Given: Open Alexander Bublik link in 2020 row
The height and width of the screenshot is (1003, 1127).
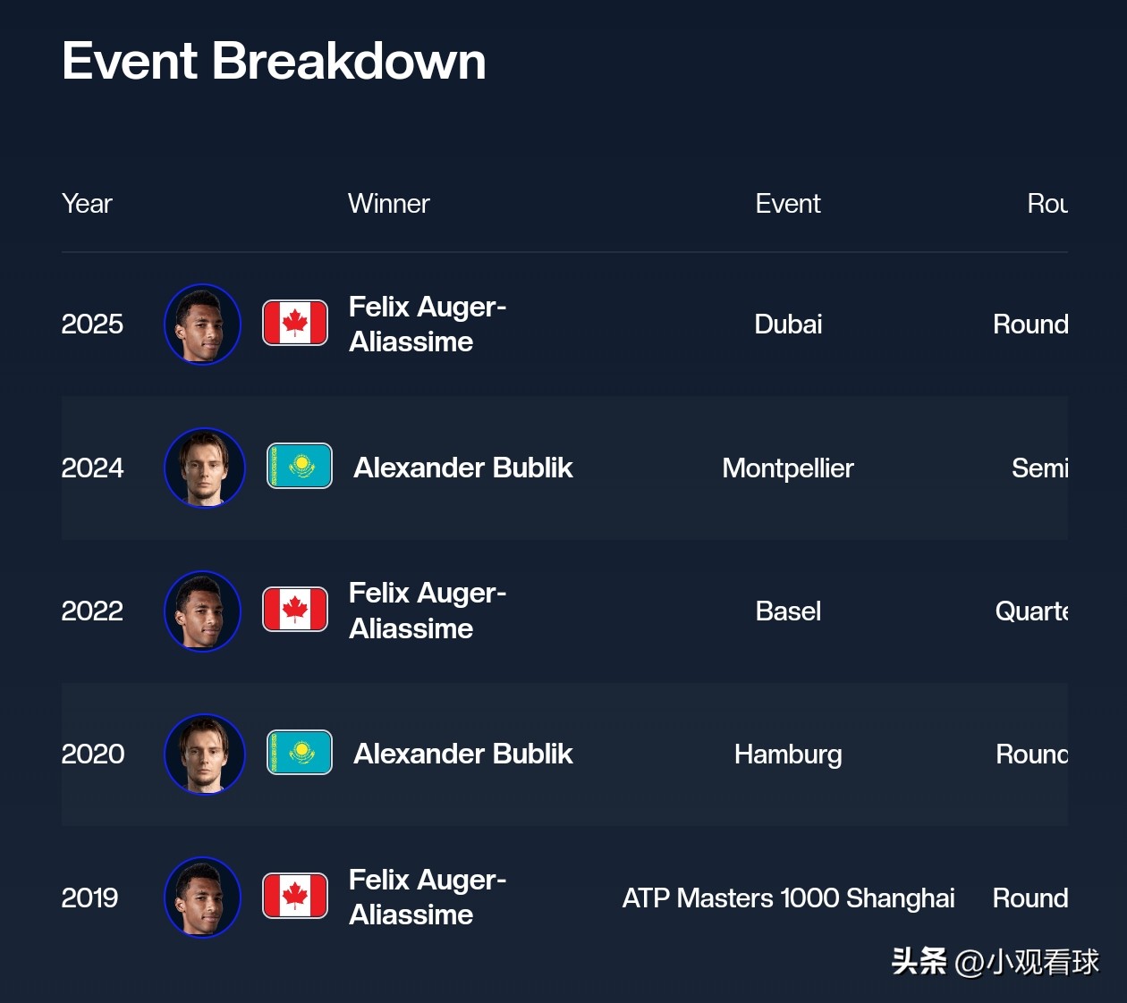Looking at the screenshot, I should tap(462, 754).
